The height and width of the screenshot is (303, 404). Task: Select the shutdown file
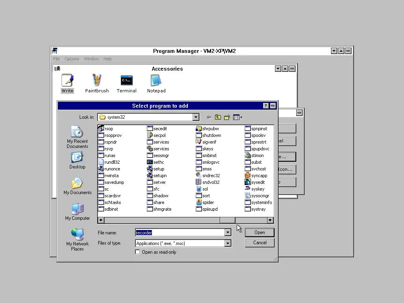(208, 135)
